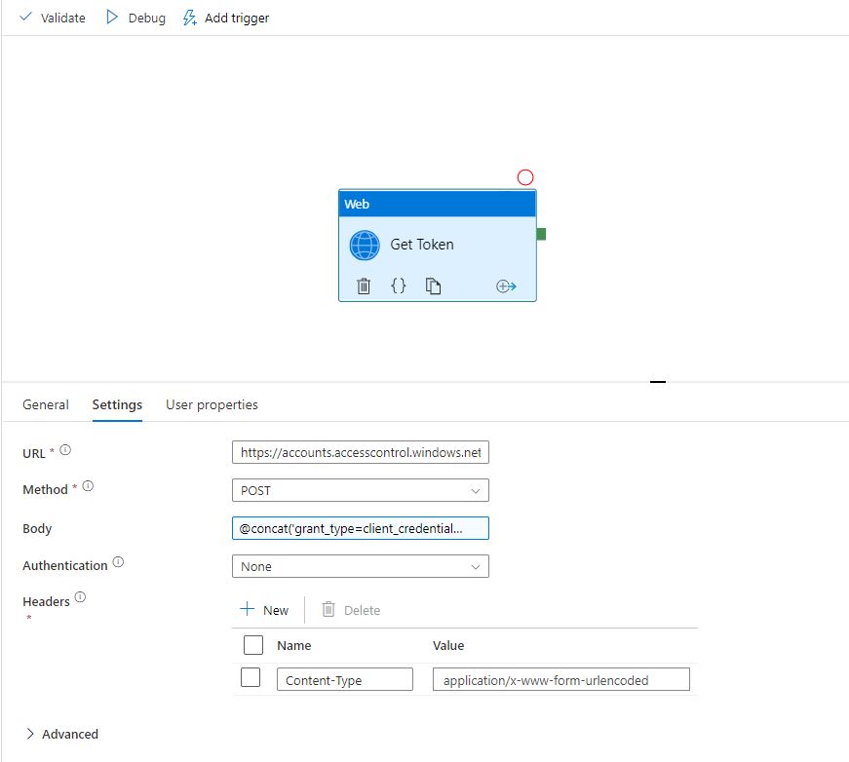849x762 pixels.
Task: Open the User properties tab
Action: pyautogui.click(x=212, y=404)
